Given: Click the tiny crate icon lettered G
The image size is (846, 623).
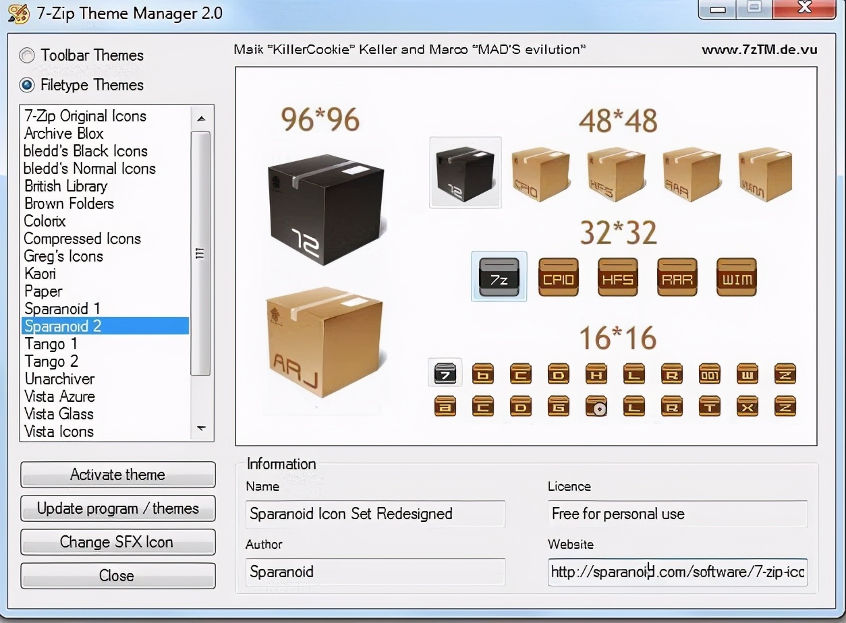Looking at the screenshot, I should [559, 406].
